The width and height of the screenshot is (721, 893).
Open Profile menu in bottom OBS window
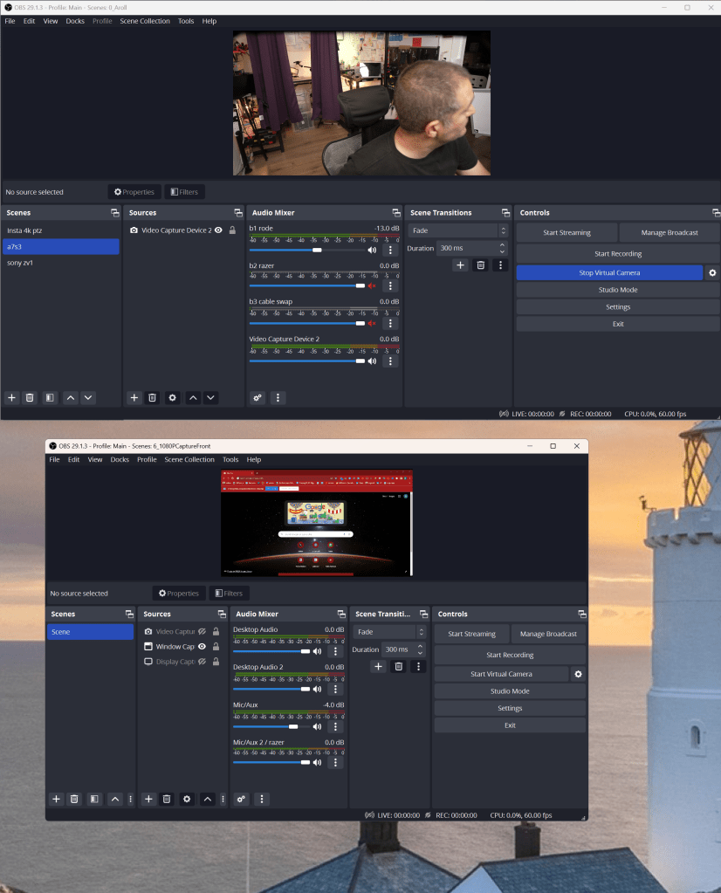click(147, 460)
